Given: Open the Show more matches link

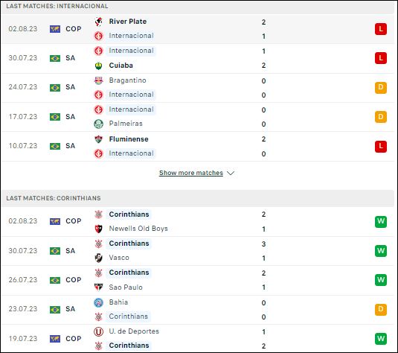Looking at the screenshot, I should point(191,173).
